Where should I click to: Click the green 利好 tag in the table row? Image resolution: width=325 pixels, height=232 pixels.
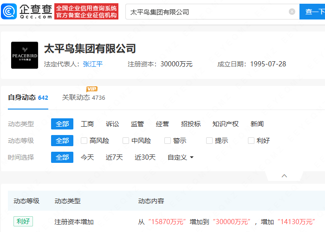point(23,221)
